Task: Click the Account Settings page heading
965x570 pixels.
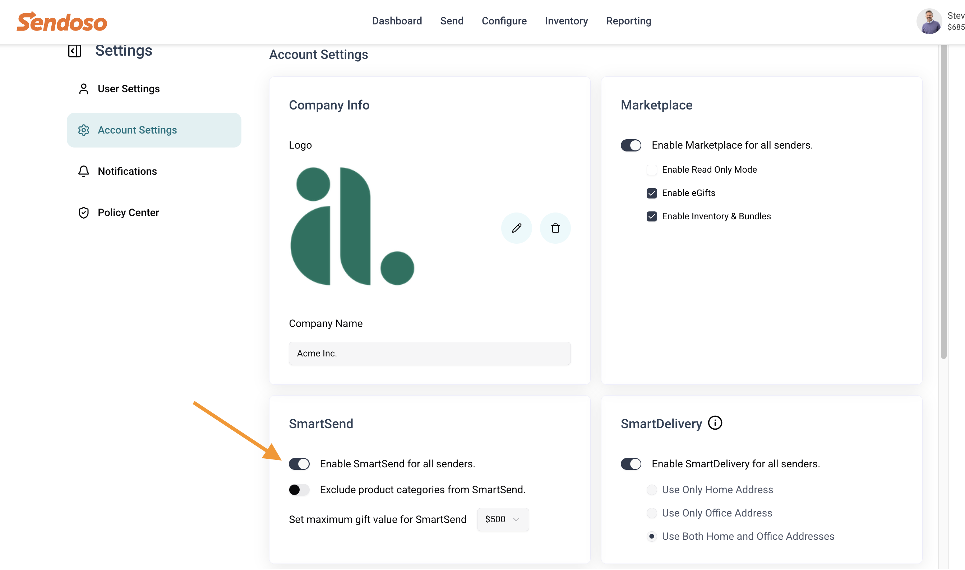Action: pos(318,55)
